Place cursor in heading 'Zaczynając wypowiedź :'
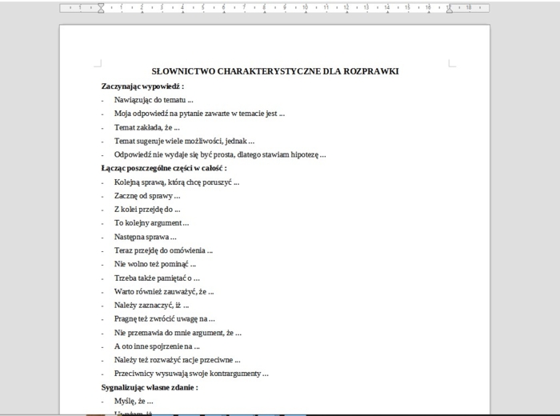The height and width of the screenshot is (416, 560). 142,86
